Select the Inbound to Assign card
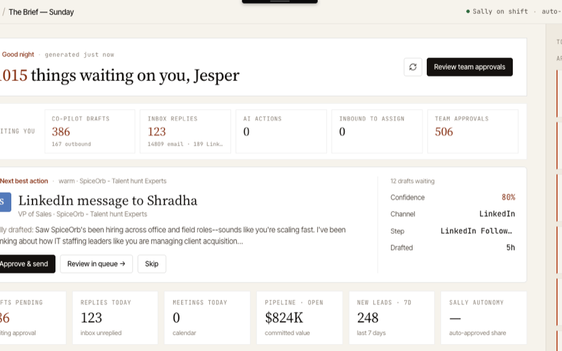The height and width of the screenshot is (351, 562). (x=377, y=131)
